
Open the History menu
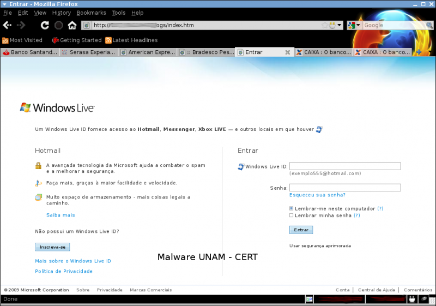(x=62, y=13)
